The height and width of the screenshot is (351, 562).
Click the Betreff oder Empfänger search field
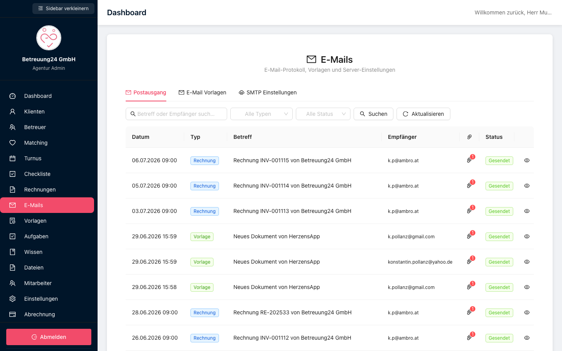tap(176, 114)
